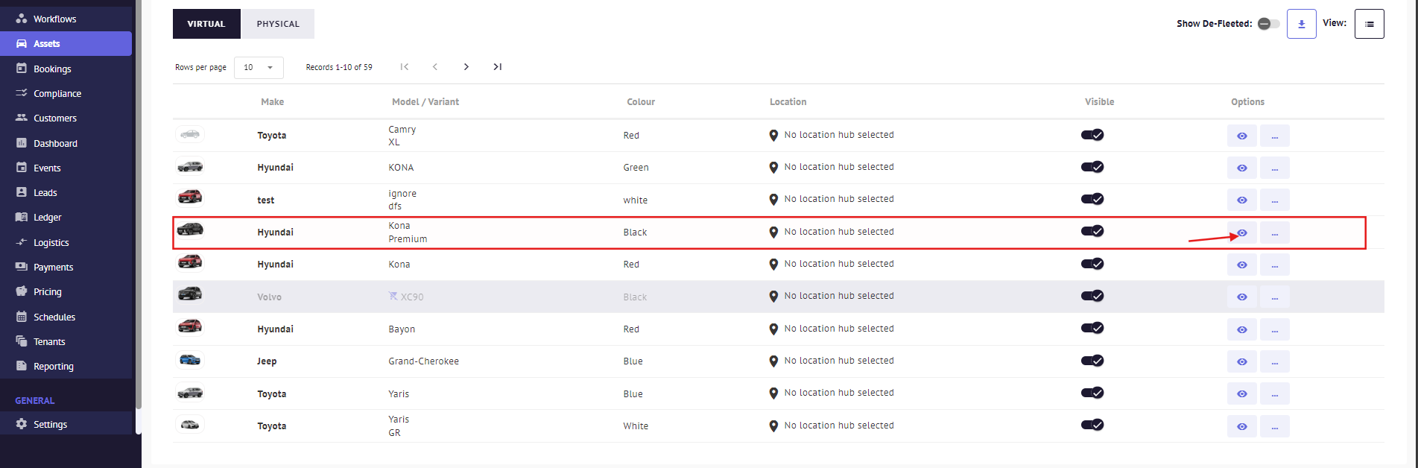
Task: Click the Visible column header
Action: click(1100, 102)
